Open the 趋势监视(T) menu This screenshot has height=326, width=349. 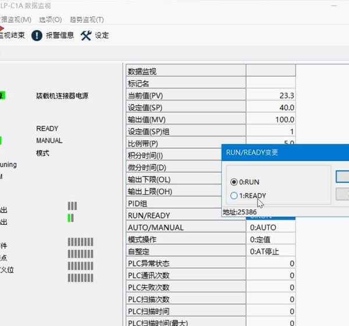click(87, 20)
